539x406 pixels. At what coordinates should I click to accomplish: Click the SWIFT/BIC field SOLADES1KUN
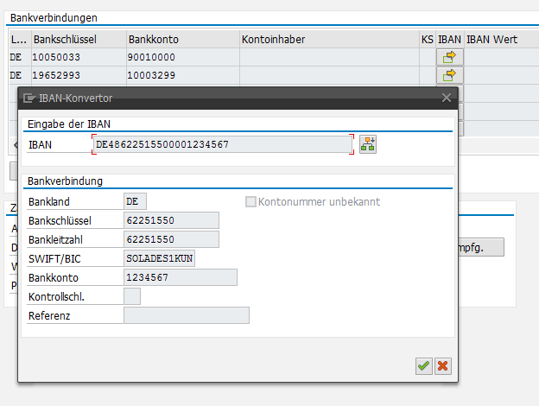[160, 258]
